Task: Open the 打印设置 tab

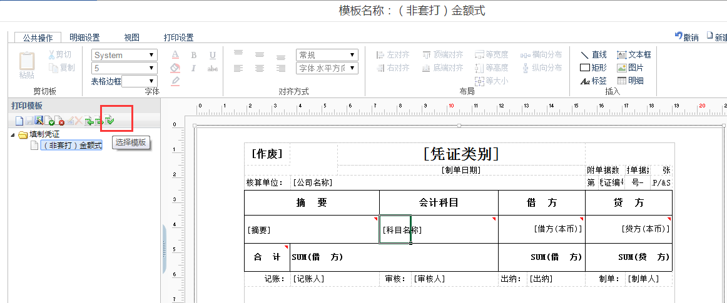Action: [178, 37]
